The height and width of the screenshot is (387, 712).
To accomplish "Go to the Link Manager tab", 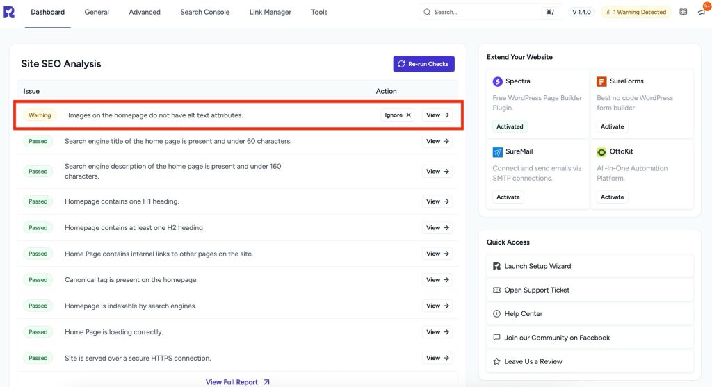I will click(270, 12).
